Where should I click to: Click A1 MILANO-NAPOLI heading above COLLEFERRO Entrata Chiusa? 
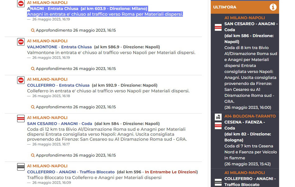(47, 79)
